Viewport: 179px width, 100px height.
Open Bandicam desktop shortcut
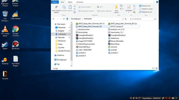click(x=16, y=45)
